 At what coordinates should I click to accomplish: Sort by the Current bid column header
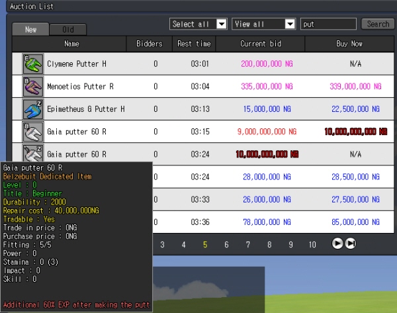click(x=260, y=44)
